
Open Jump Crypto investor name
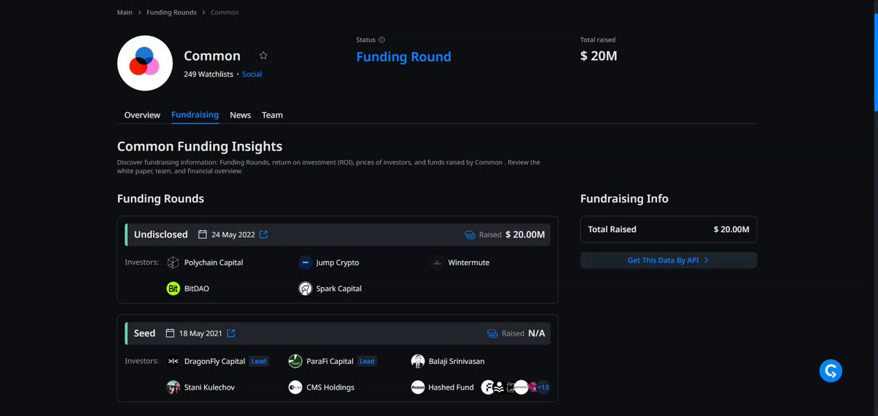tap(337, 262)
